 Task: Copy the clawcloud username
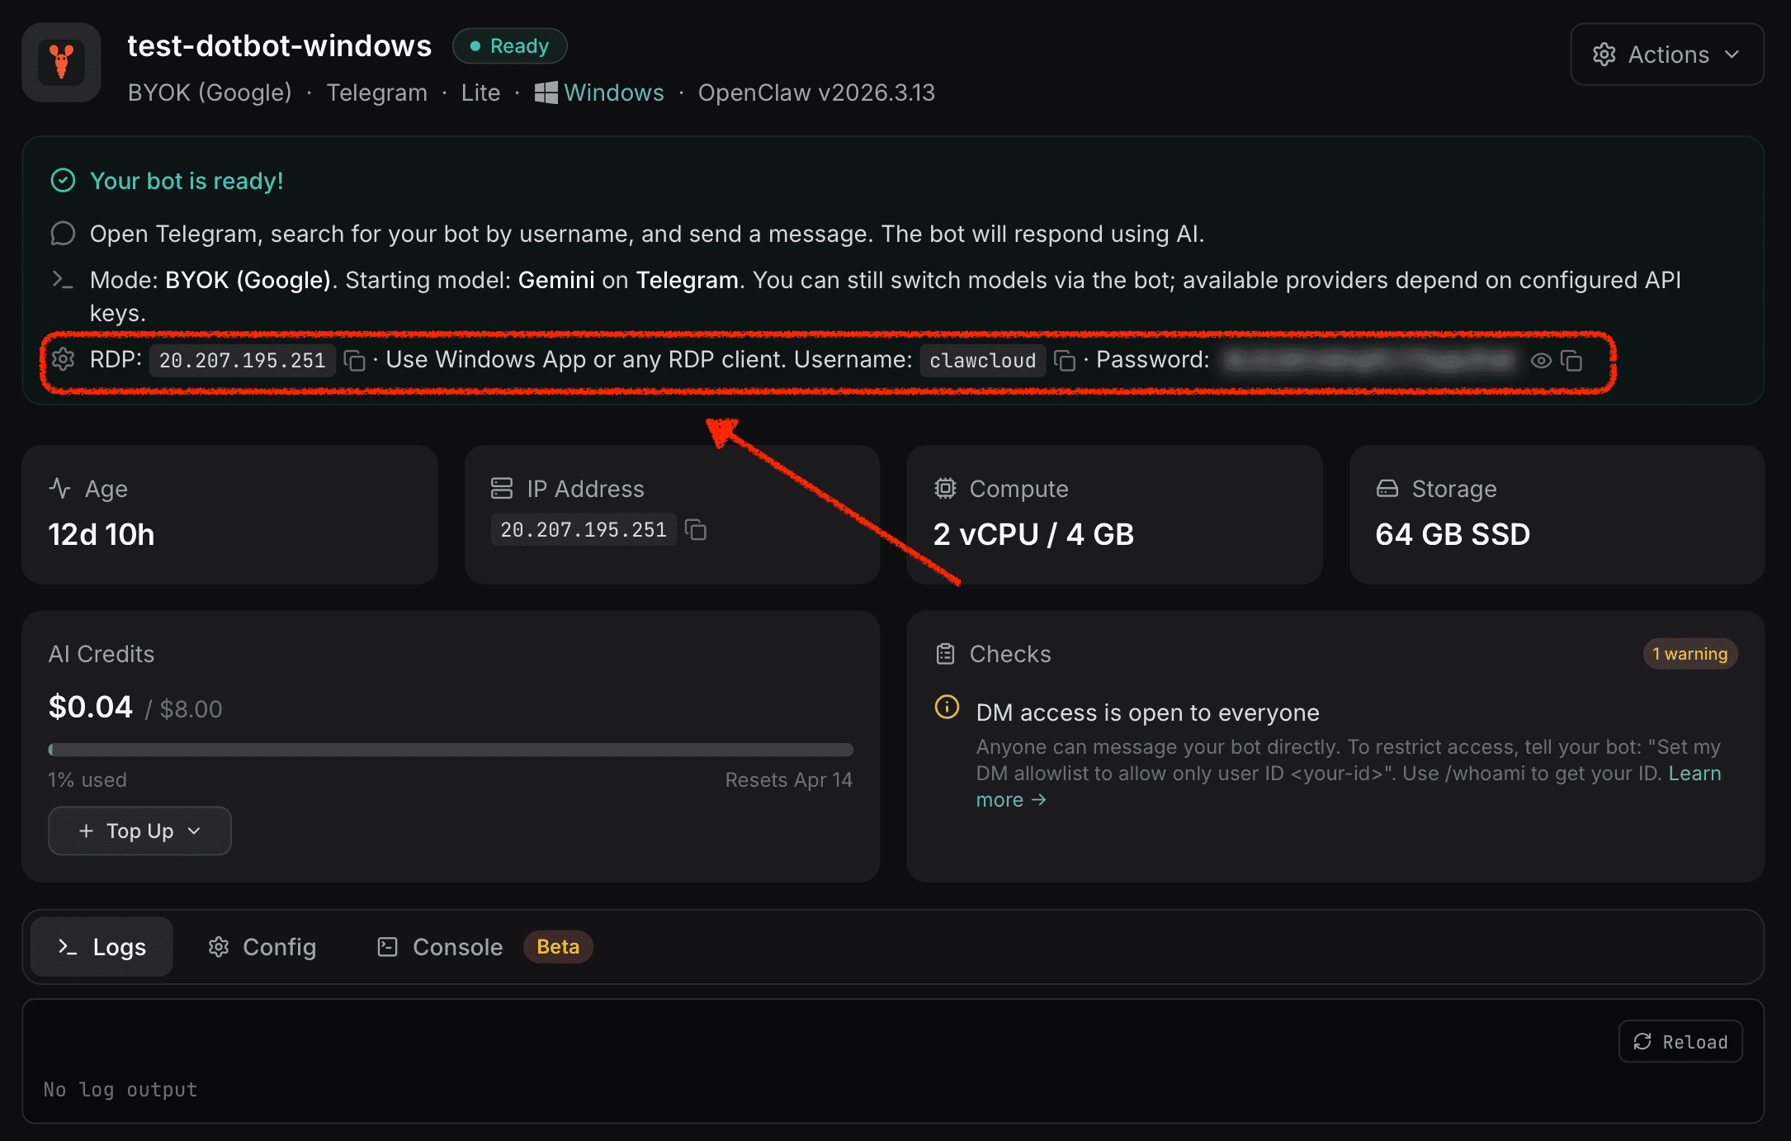[1065, 361]
